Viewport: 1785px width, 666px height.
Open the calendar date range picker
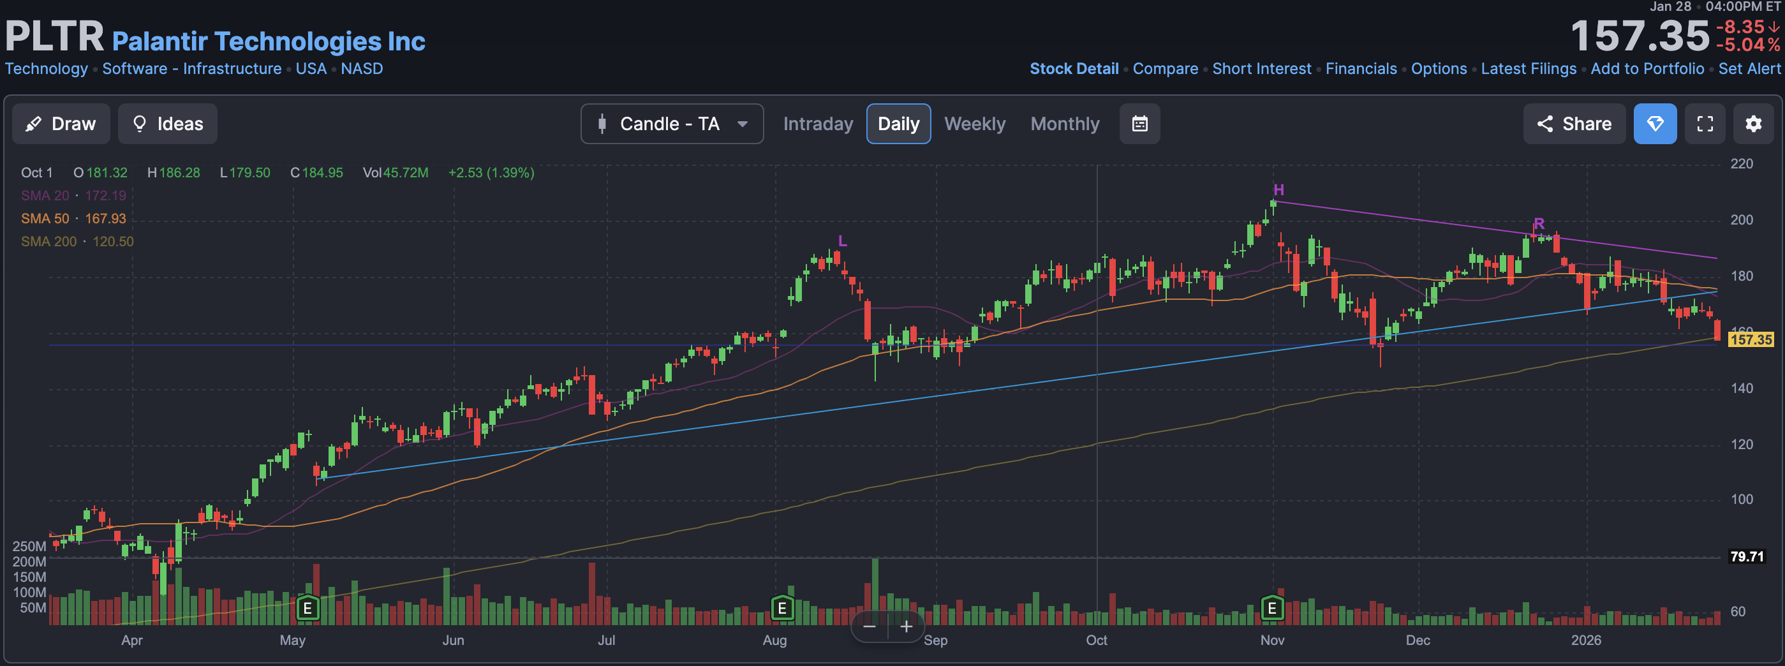click(1140, 124)
